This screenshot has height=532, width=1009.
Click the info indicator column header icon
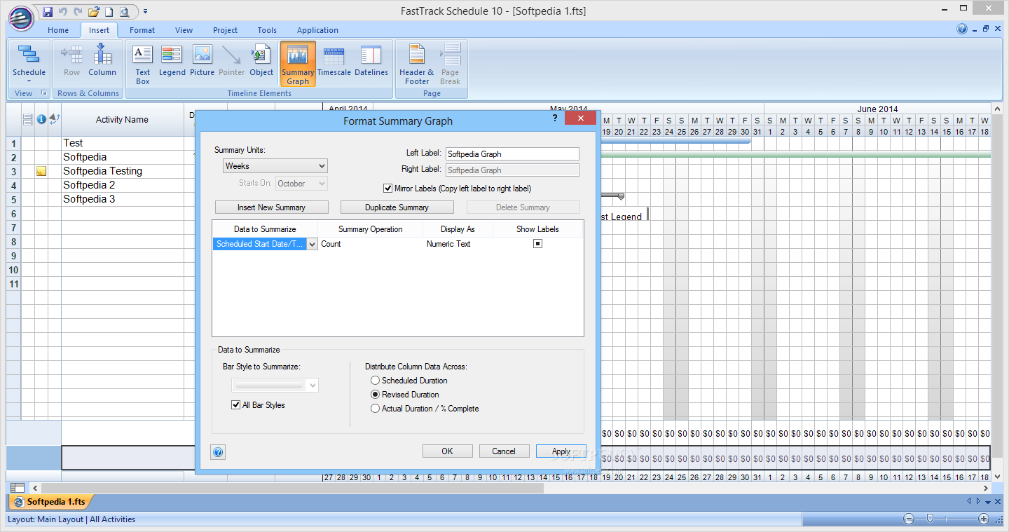click(41, 120)
